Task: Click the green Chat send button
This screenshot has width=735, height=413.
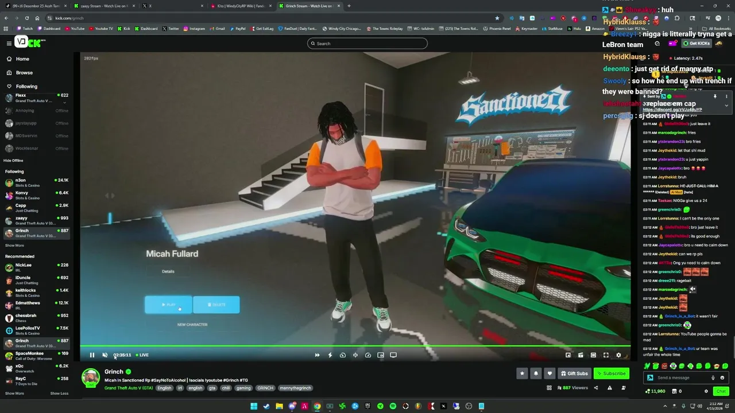Action: coord(721,391)
